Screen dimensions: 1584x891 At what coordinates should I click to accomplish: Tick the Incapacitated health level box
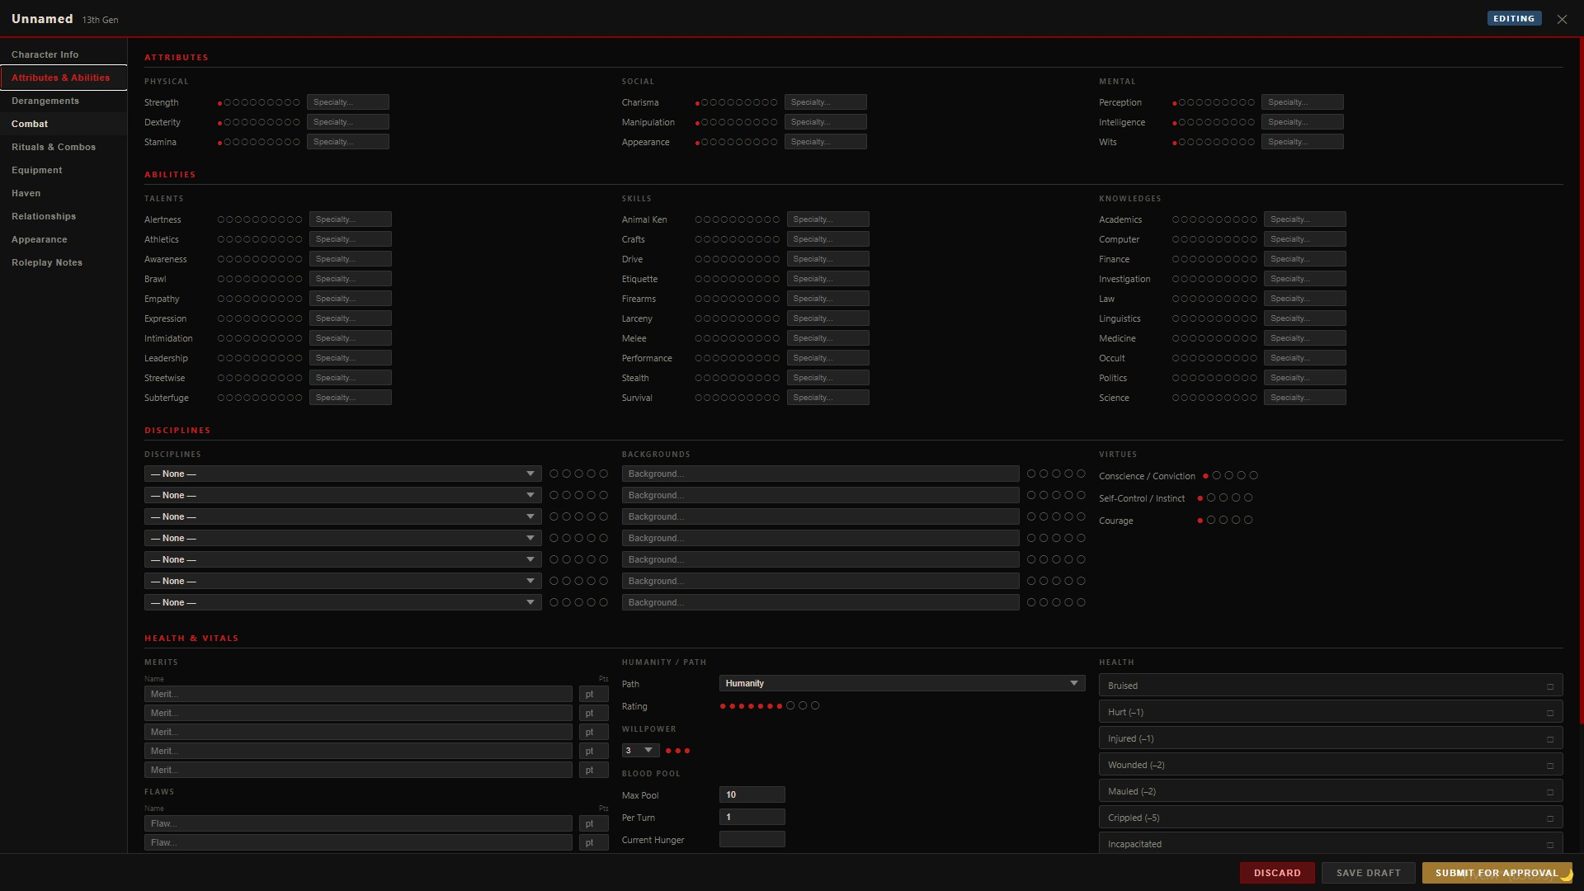pyautogui.click(x=1550, y=845)
